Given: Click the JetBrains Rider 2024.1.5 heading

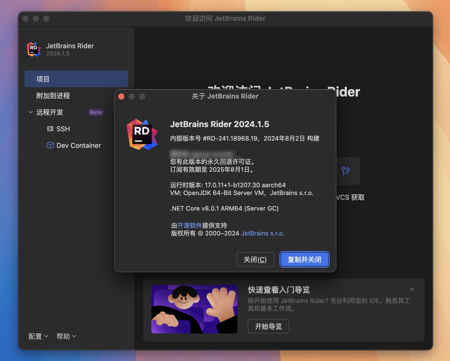Looking at the screenshot, I should [x=220, y=124].
